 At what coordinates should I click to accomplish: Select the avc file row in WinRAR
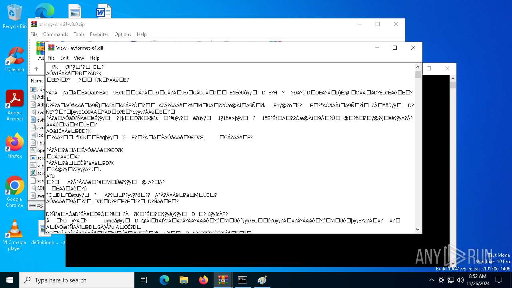[x=38, y=112]
